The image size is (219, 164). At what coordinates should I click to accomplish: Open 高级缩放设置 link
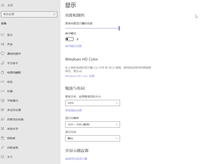click(73, 111)
